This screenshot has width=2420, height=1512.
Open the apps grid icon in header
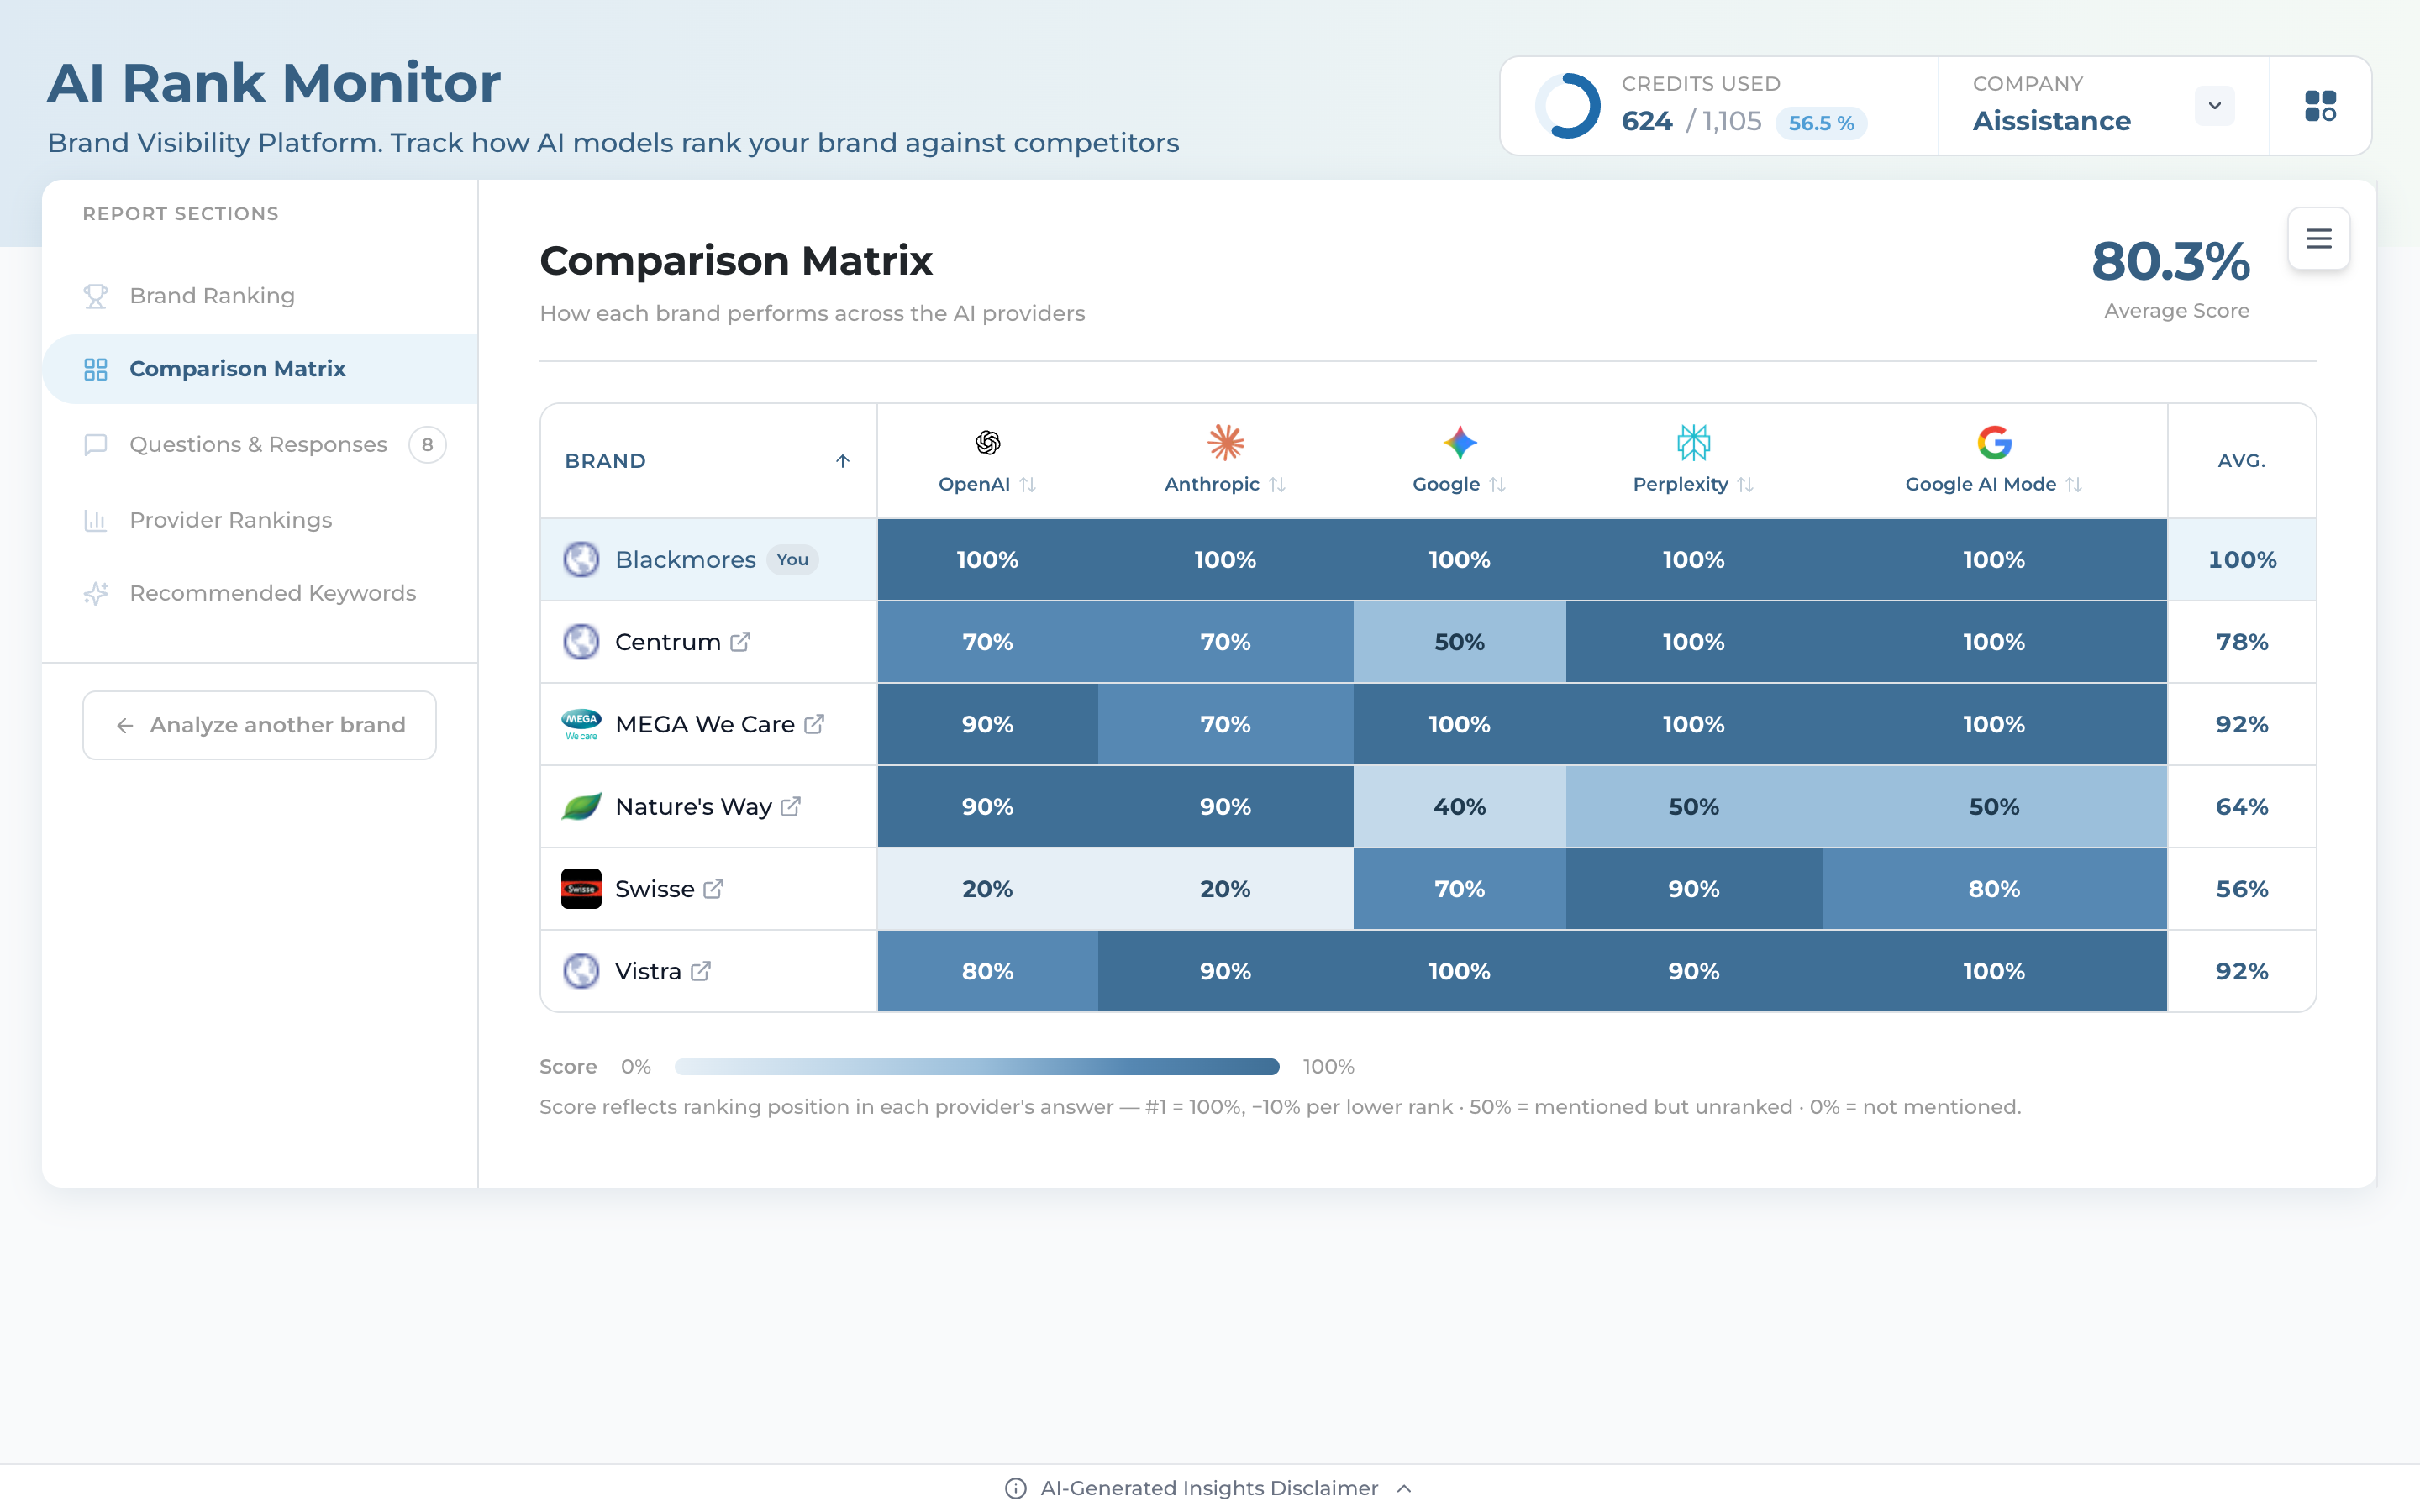click(x=2320, y=106)
